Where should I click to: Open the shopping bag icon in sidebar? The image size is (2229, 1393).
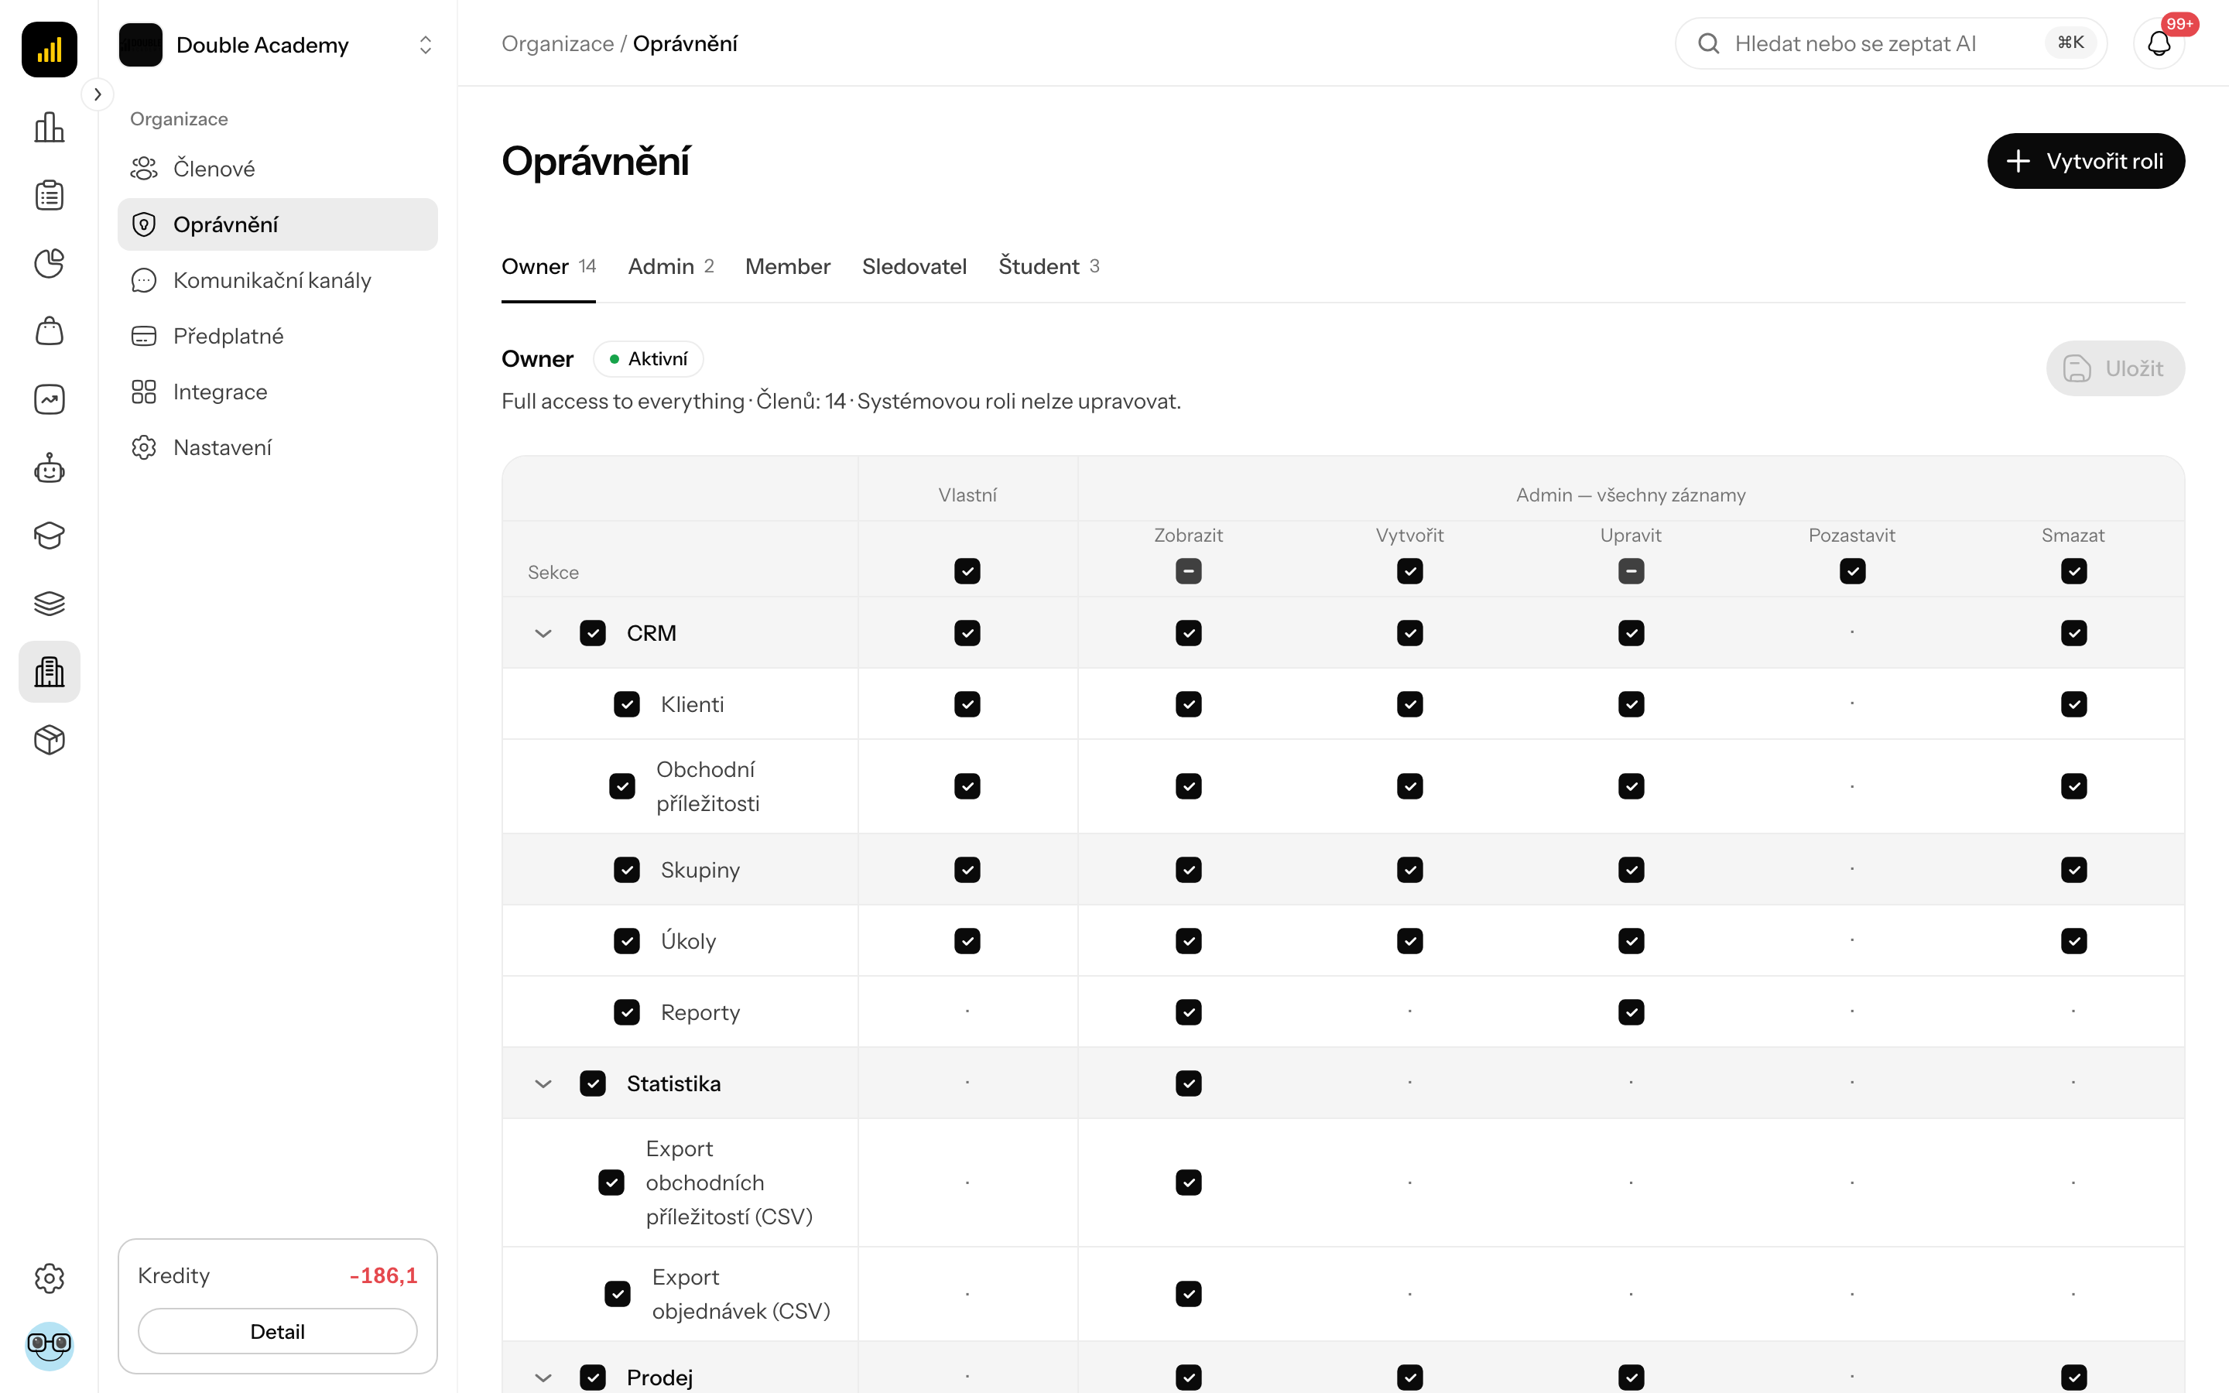point(49,330)
